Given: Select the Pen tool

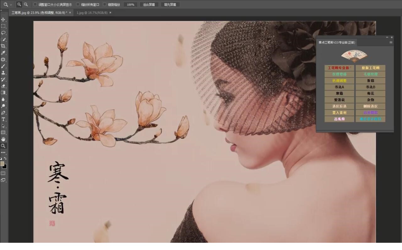Looking at the screenshot, I should 3,113.
